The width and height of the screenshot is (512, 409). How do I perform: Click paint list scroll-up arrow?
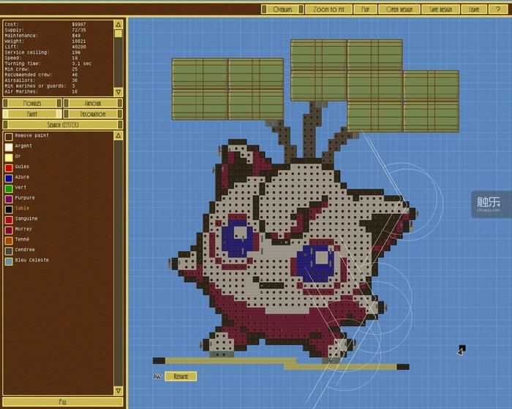(x=118, y=136)
